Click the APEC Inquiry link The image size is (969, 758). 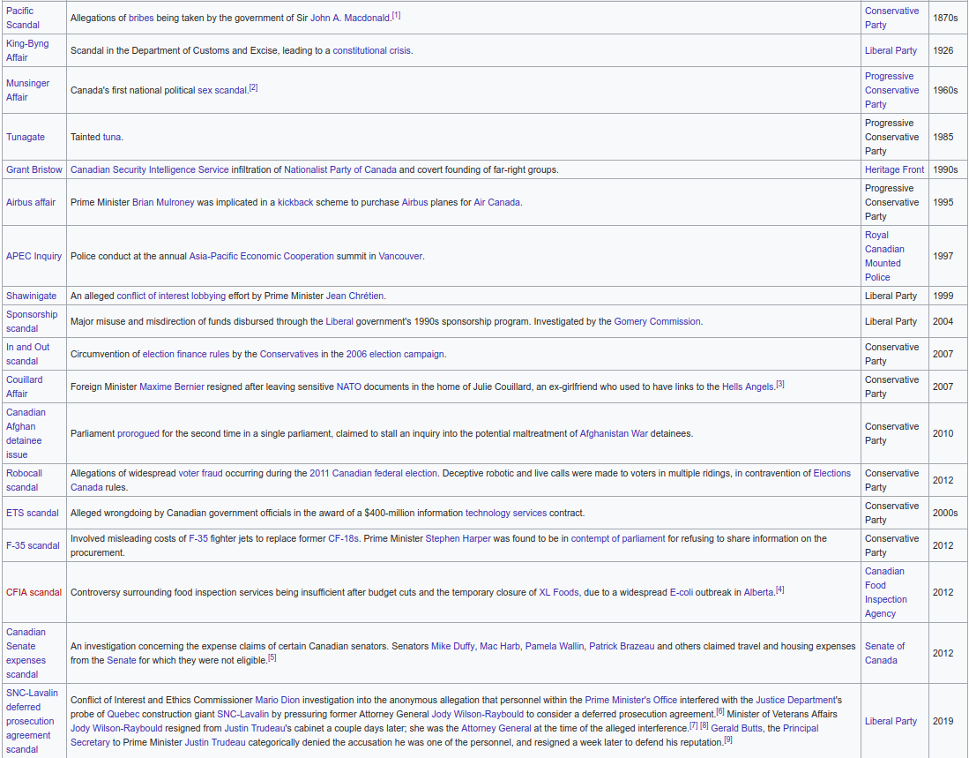pos(34,257)
